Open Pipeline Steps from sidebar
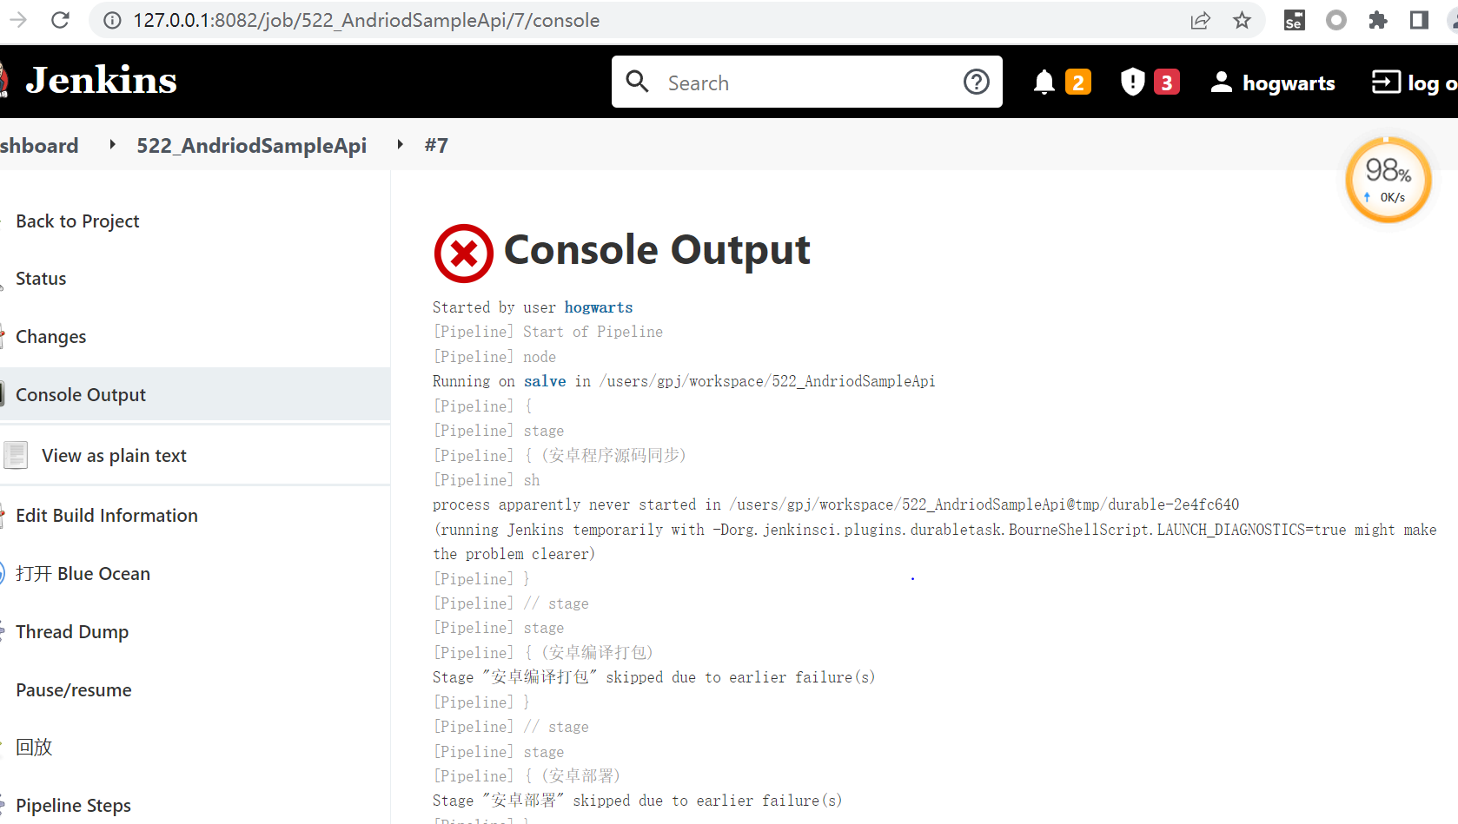This screenshot has width=1458, height=824. pos(73,806)
